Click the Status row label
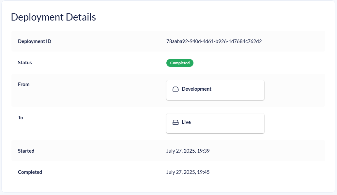This screenshot has width=337, height=195. (25, 62)
